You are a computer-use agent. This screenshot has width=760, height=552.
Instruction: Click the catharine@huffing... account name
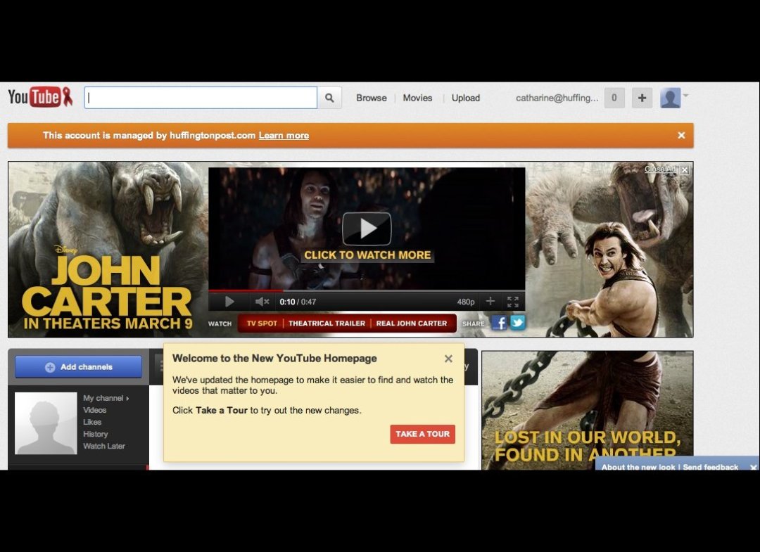pos(557,98)
